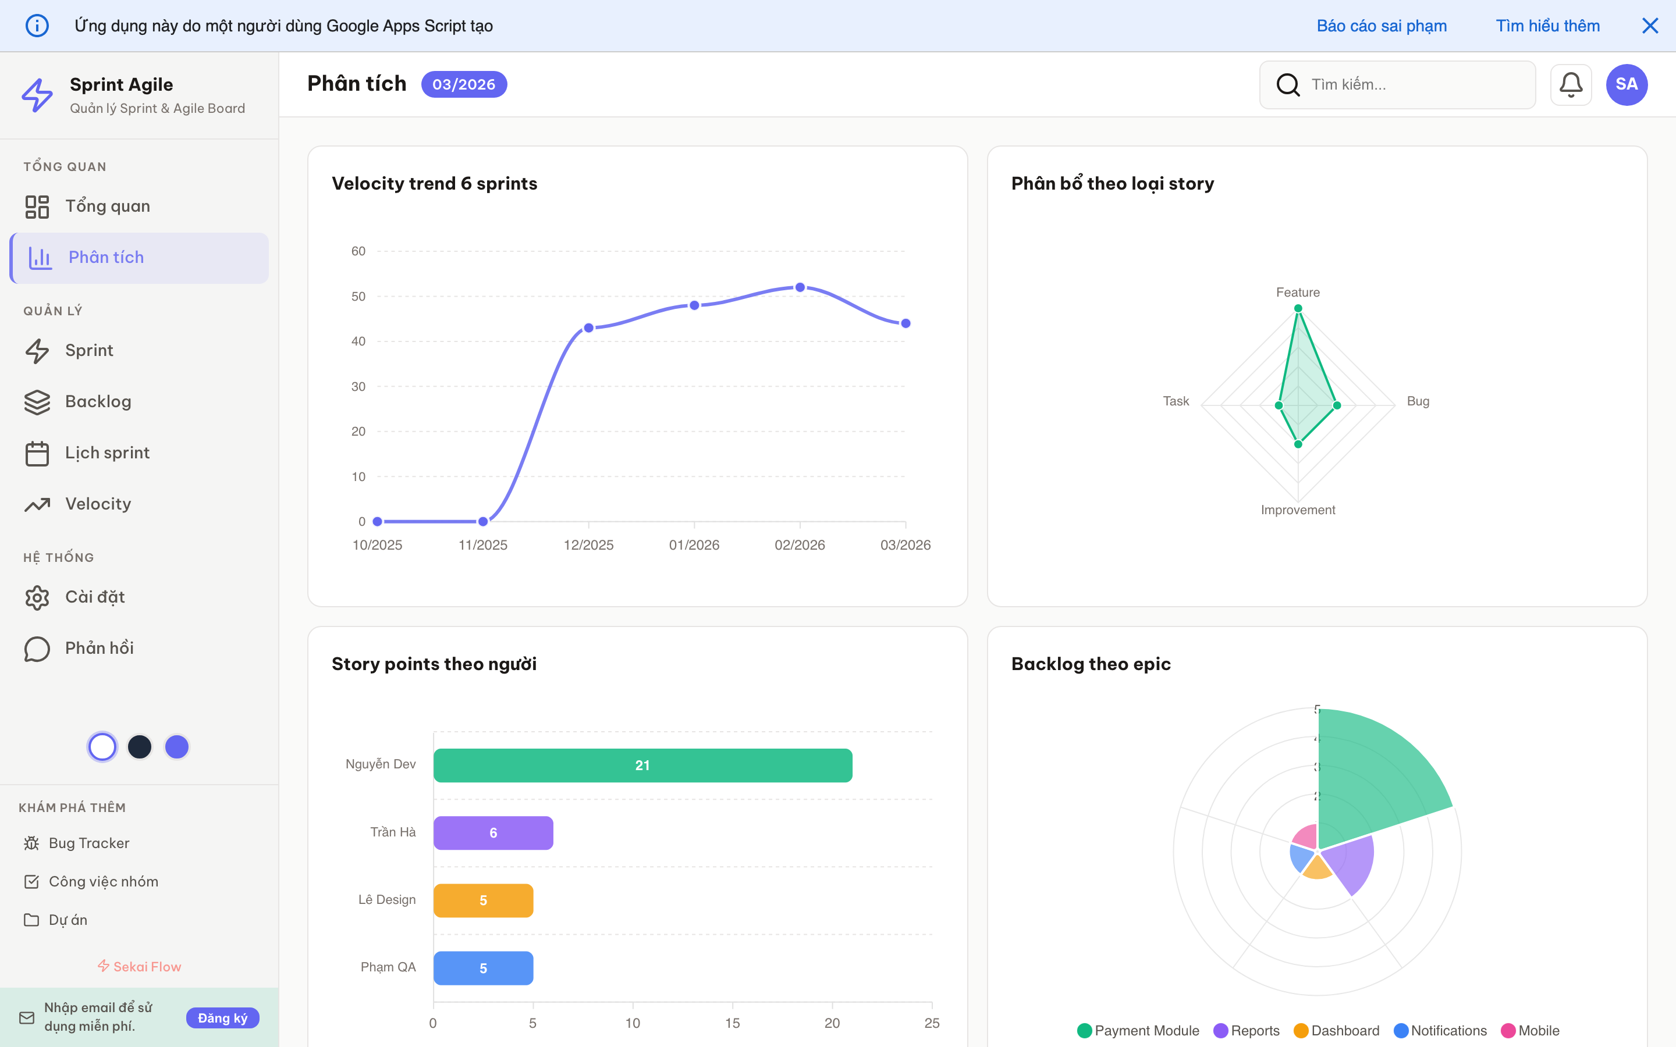Open Báo cáo sai phạm link

[x=1382, y=26]
